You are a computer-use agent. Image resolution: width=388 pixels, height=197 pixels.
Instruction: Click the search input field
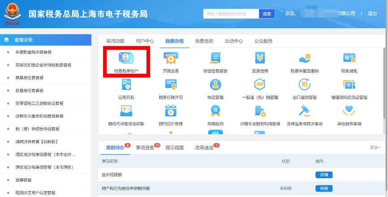231,14
